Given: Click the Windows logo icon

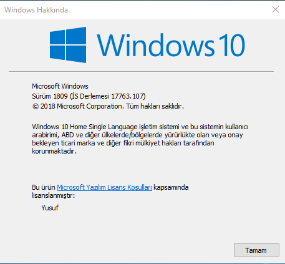Looking at the screenshot, I should point(68,45).
